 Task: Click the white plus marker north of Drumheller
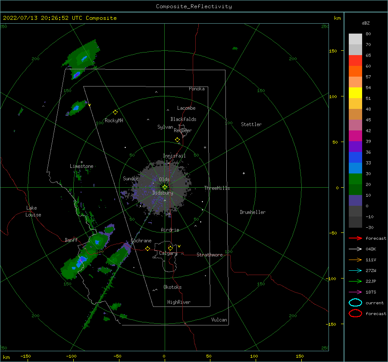[x=244, y=173]
